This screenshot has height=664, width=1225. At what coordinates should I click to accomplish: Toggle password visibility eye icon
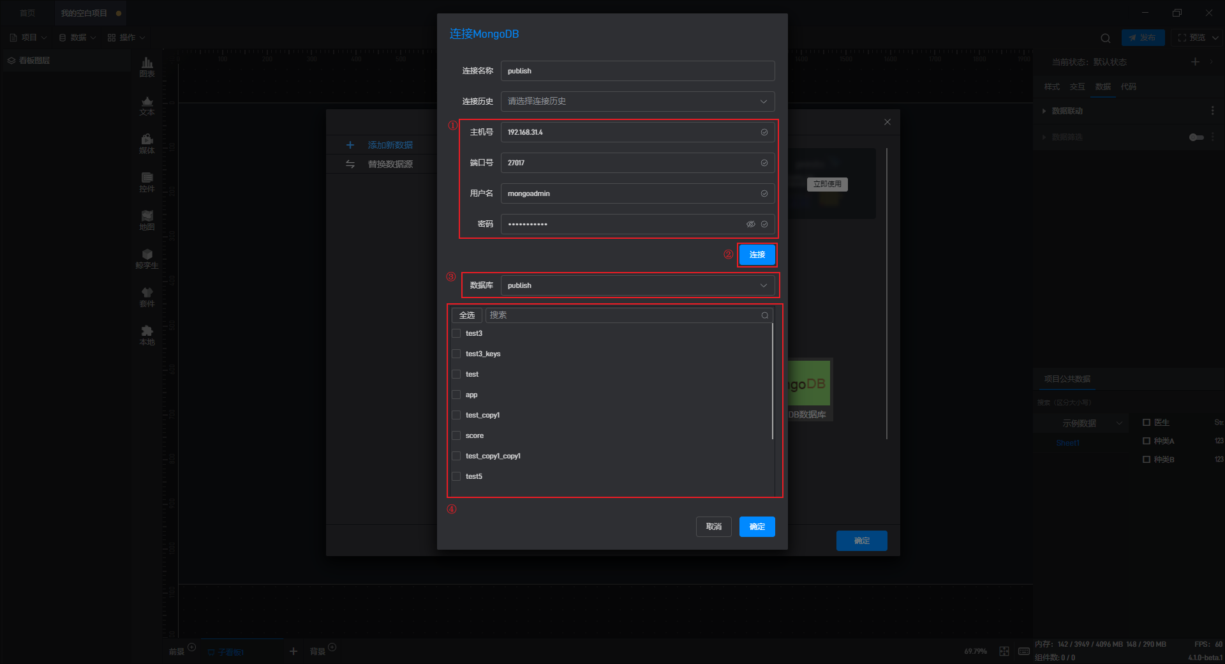coord(750,224)
